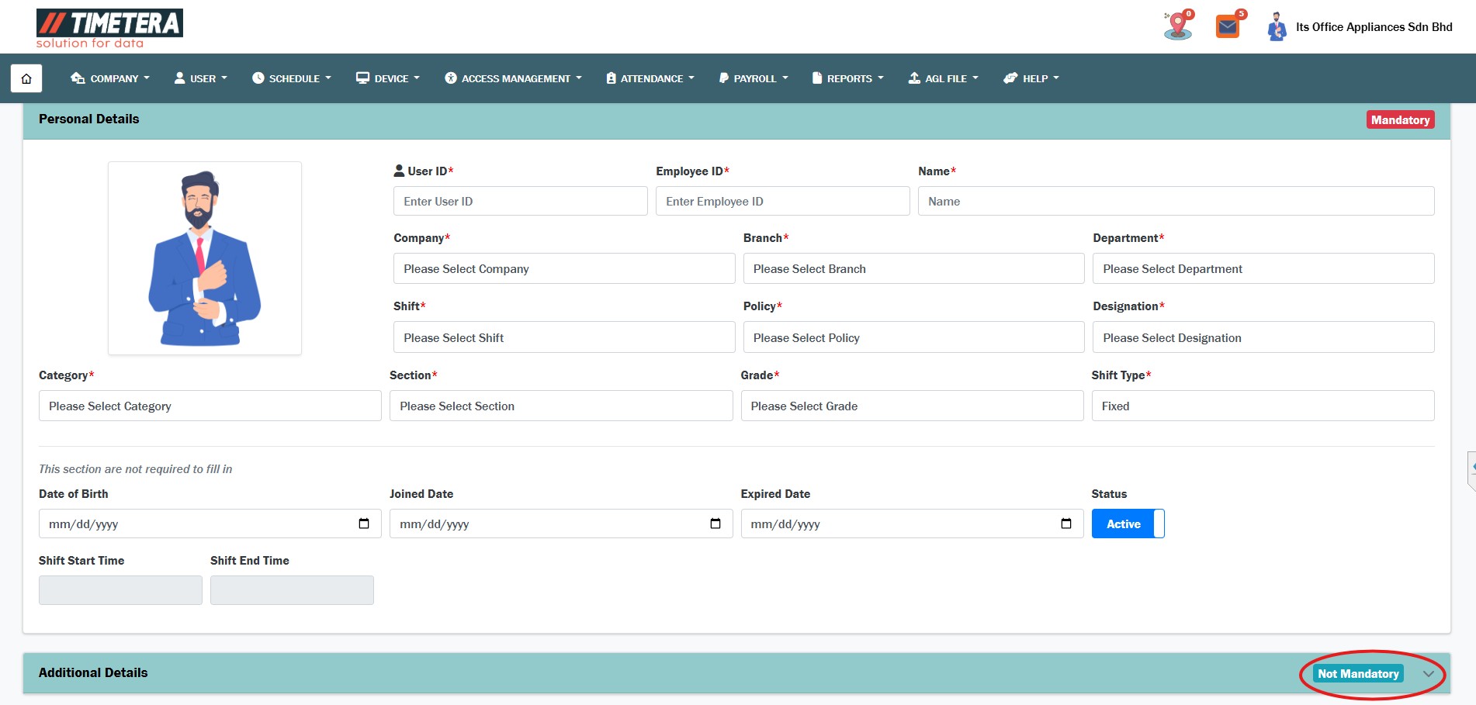Click the user profile avatar icon
The width and height of the screenshot is (1476, 705).
[x=1277, y=27]
